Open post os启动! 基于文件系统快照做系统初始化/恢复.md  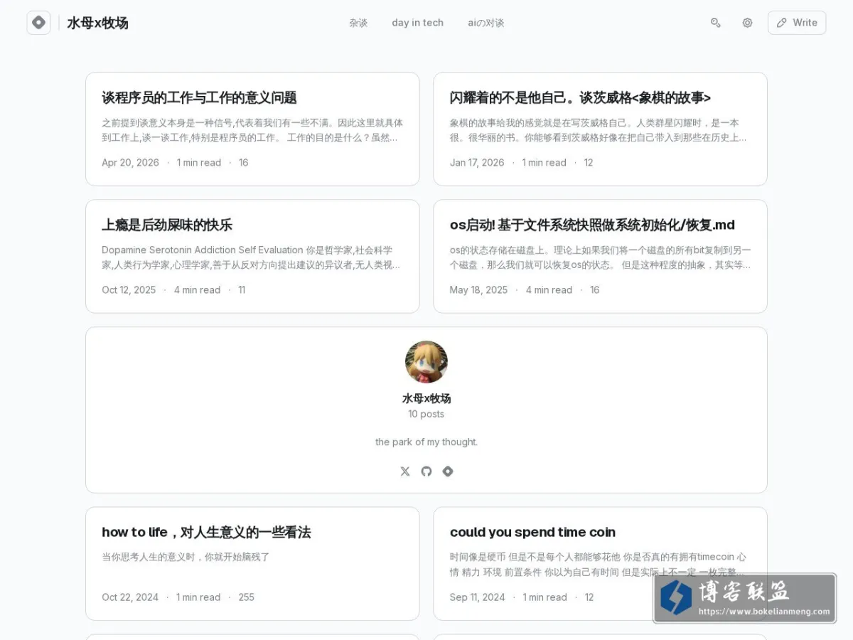[592, 225]
